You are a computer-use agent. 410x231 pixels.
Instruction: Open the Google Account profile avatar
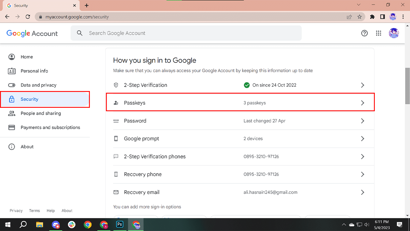pos(394,33)
